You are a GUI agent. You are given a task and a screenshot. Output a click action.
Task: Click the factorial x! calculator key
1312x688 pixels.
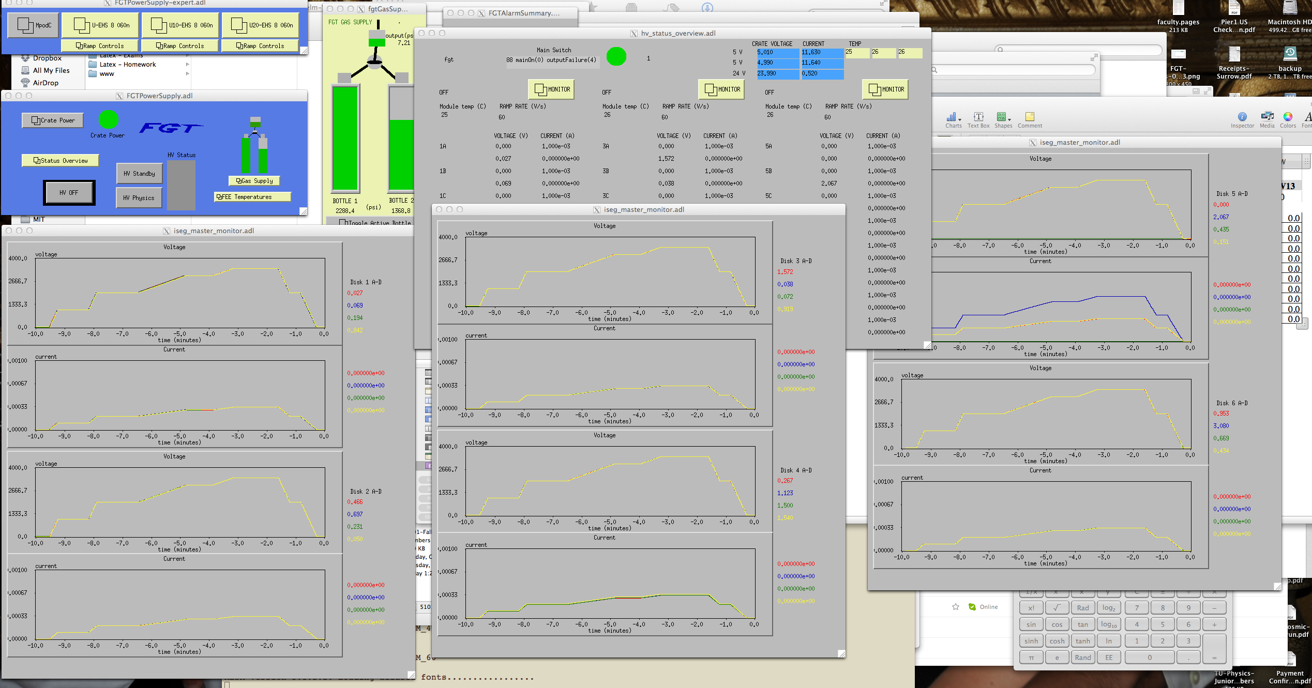[1031, 608]
